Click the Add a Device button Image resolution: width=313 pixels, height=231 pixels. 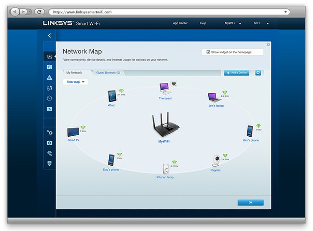[237, 73]
